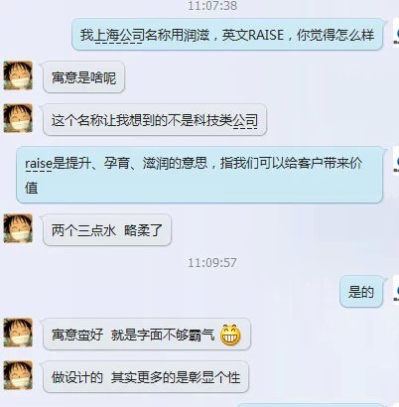Click avatar next to 这个名称让我想到的不是科技类公司
This screenshot has width=399, height=407.
pos(18,118)
